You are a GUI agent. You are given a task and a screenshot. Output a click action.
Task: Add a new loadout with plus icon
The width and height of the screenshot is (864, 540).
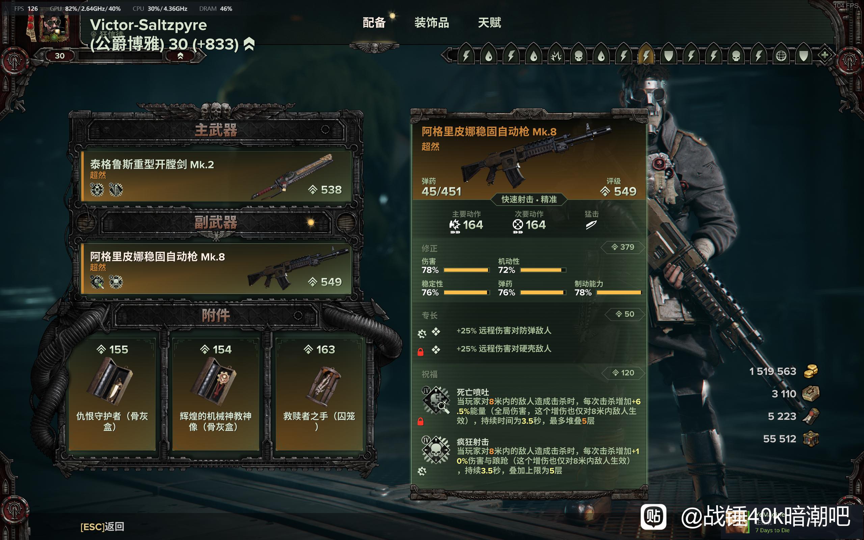click(825, 55)
